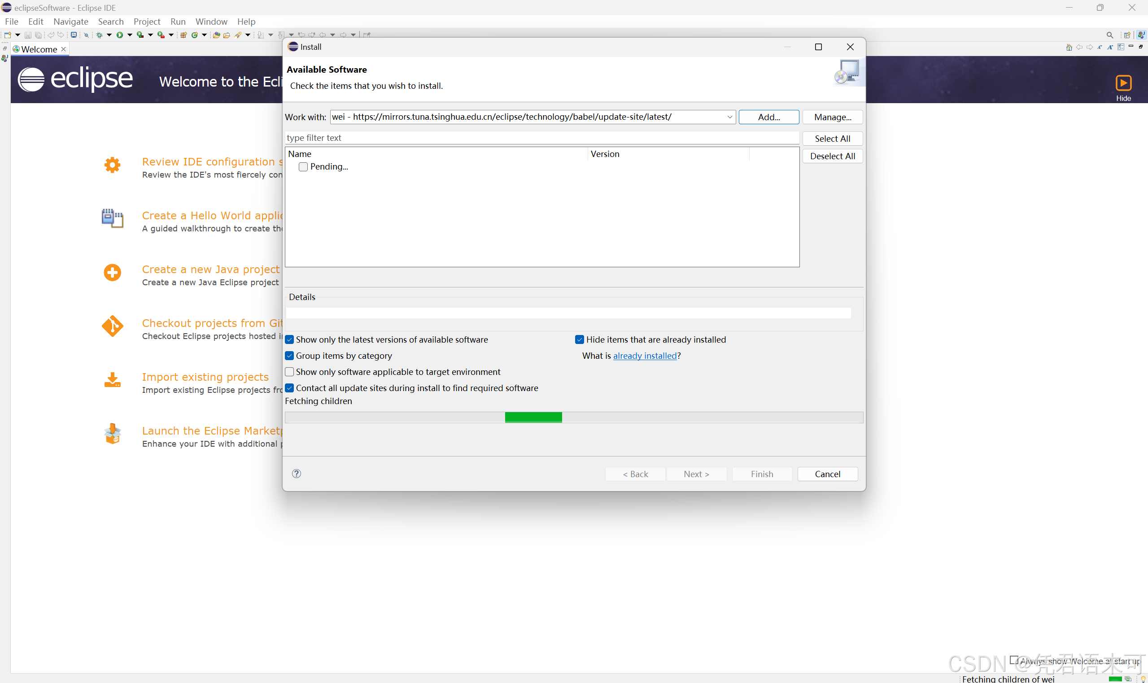
Task: Click the status bar lightbulb tip icon
Action: (x=1143, y=679)
